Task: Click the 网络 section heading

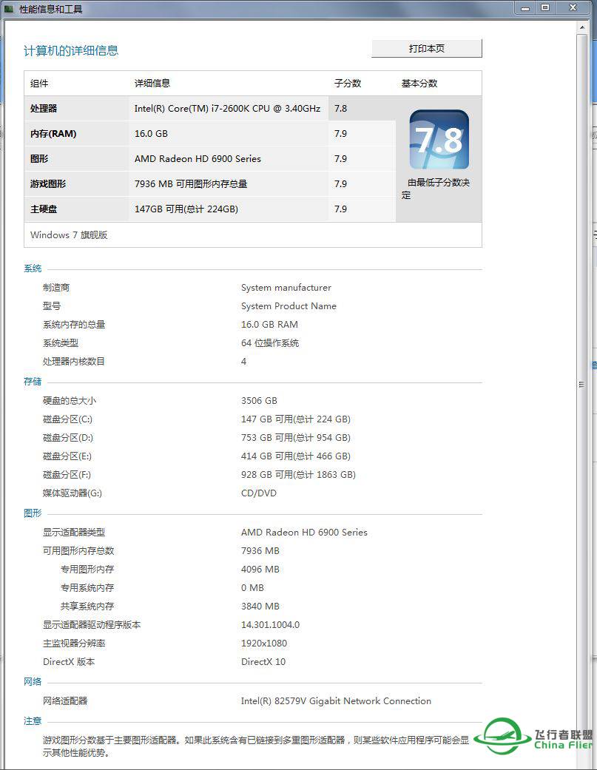Action: pyautogui.click(x=33, y=681)
